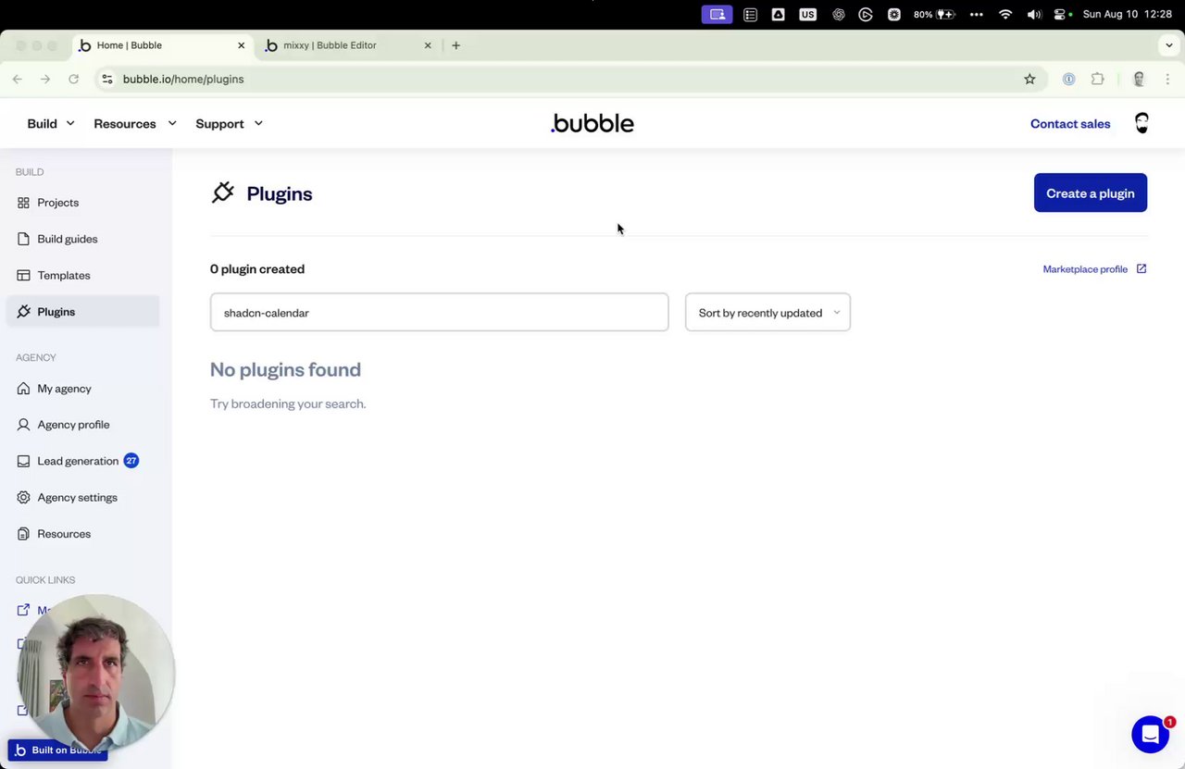Click Contact sales link
This screenshot has height=769, width=1185.
coord(1070,124)
